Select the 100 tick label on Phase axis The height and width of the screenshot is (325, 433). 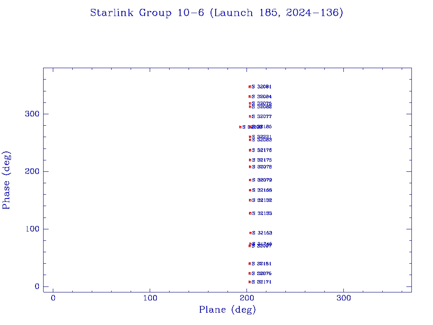32,229
